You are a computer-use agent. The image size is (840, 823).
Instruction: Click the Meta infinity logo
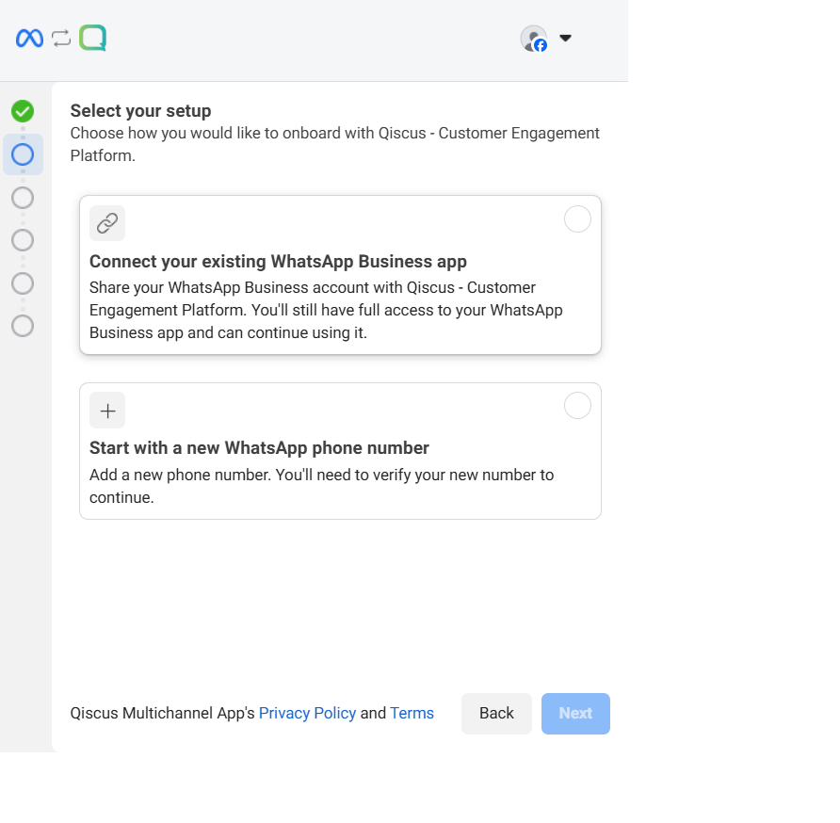(29, 38)
